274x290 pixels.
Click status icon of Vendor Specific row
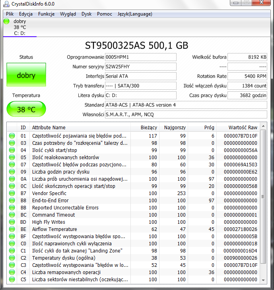coord(12,193)
